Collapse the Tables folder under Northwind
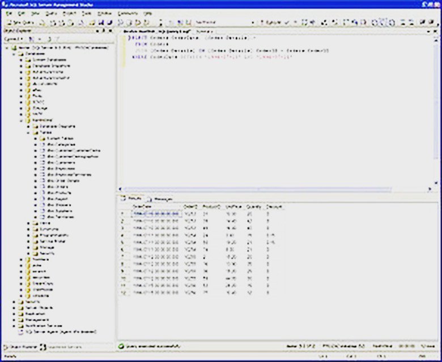Viewport: 442px width, 362px height. (28, 132)
